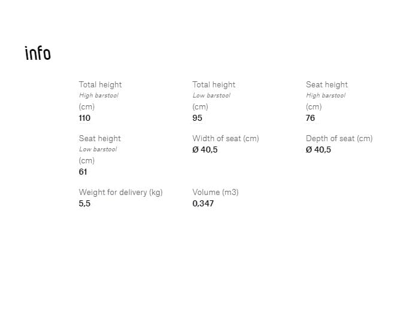
Task: Click the "info" heading
Action: pyautogui.click(x=38, y=53)
